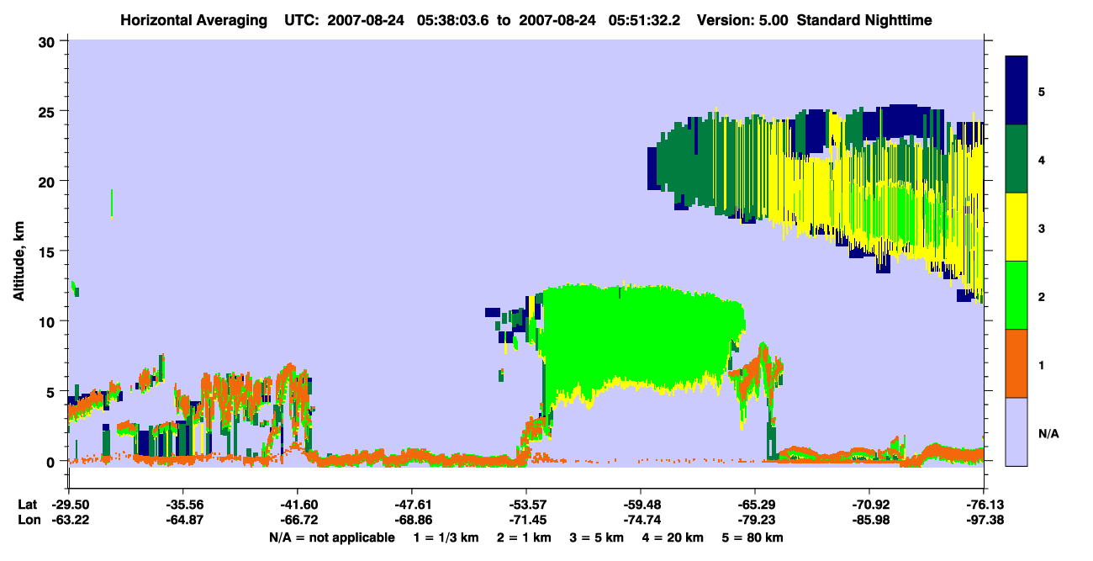Click the 'Lon' row label
This screenshot has width=1093, height=561.
(28, 521)
